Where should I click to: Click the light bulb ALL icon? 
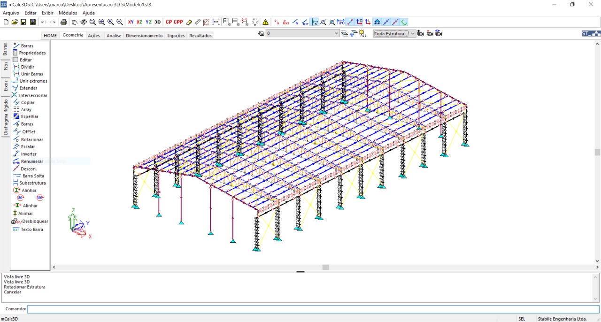pyautogui.click(x=255, y=22)
